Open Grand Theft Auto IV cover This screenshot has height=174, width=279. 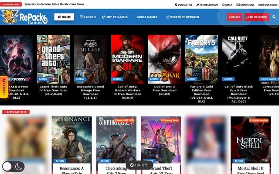pyautogui.click(x=53, y=59)
